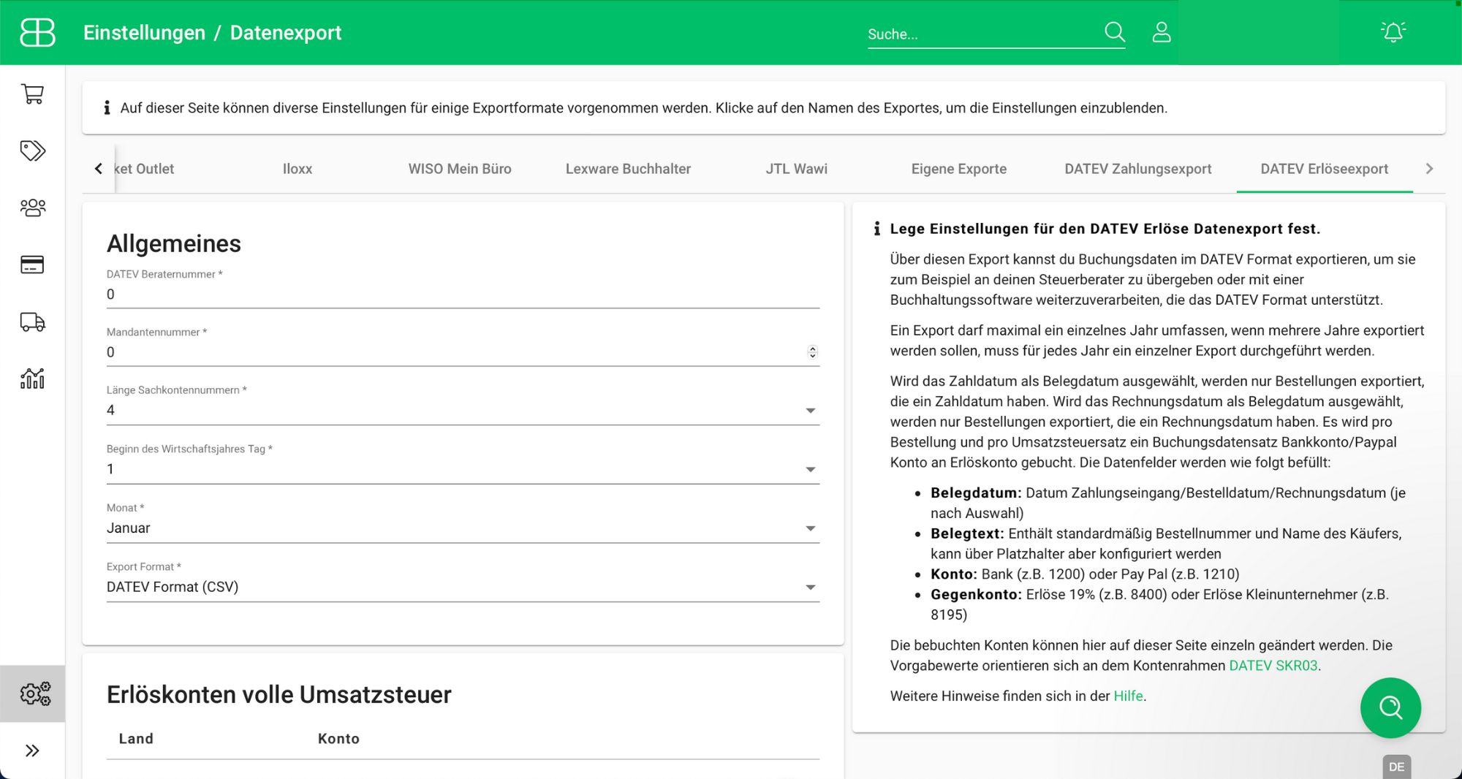The height and width of the screenshot is (779, 1462).
Task: Open the Monat dropdown showing Januar
Action: [x=810, y=528]
